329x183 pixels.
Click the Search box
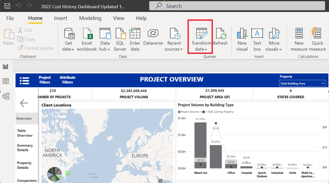point(237,6)
